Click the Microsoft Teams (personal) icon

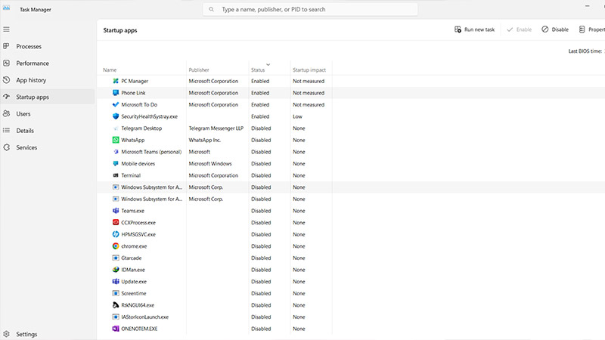(x=116, y=152)
